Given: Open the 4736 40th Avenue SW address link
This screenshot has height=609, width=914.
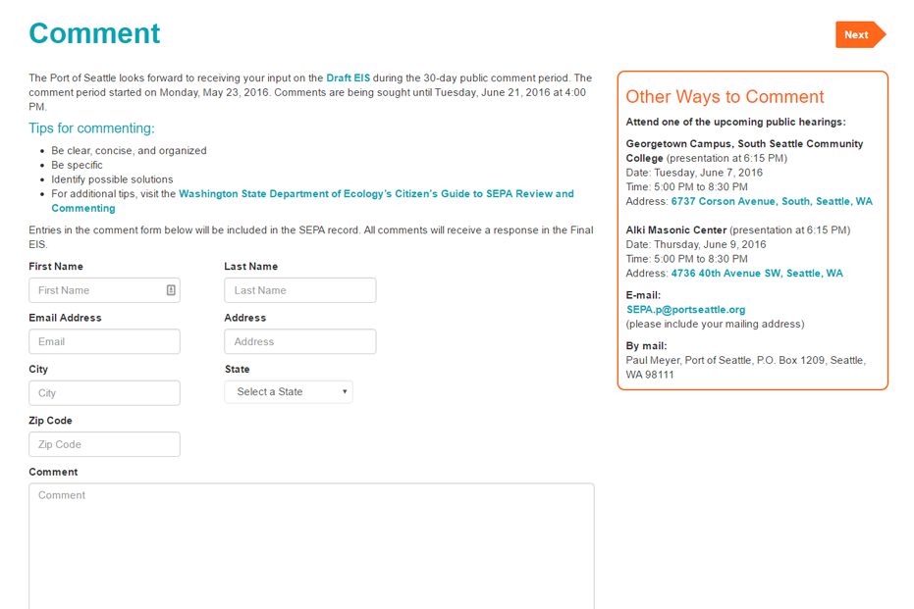Looking at the screenshot, I should pos(756,274).
